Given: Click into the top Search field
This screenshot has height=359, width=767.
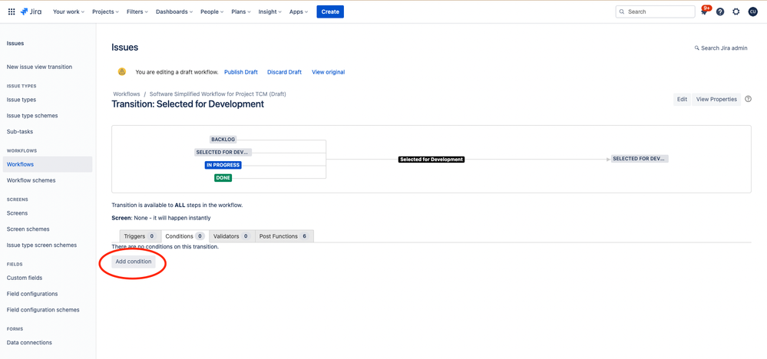Looking at the screenshot, I should [x=655, y=12].
